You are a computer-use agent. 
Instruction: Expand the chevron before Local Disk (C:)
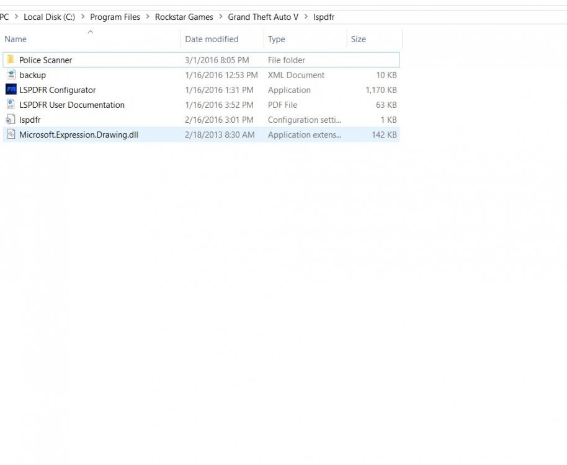click(x=16, y=17)
